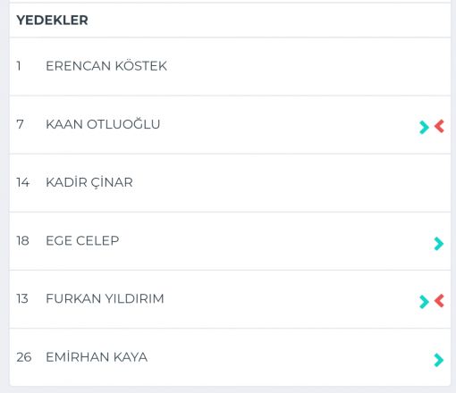Screen dimensions: 456x393
Task: Click shirt number 26 next to Emirhan Kaya
Action: coord(24,357)
